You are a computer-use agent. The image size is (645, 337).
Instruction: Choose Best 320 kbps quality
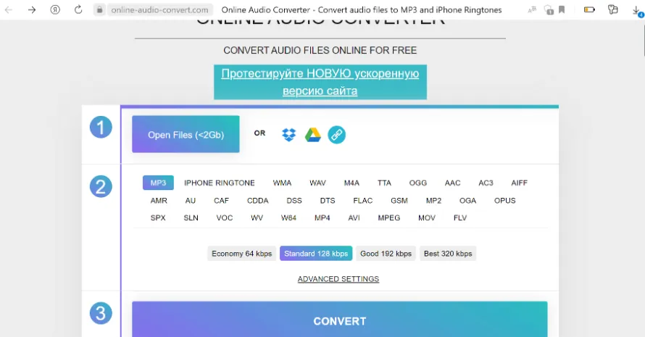(x=448, y=254)
